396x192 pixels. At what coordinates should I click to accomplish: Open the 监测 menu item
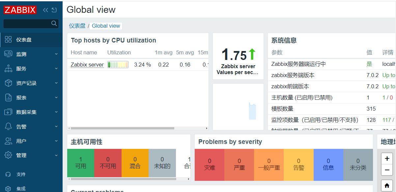coord(31,54)
